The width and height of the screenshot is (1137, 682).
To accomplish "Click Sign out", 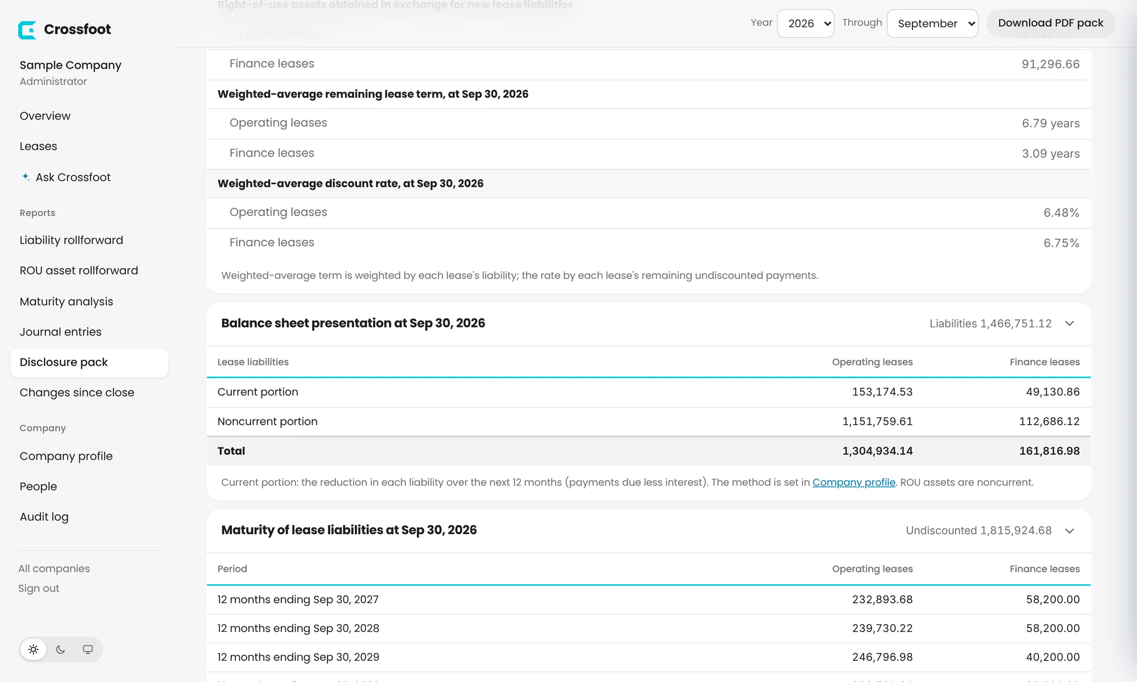I will [x=39, y=588].
